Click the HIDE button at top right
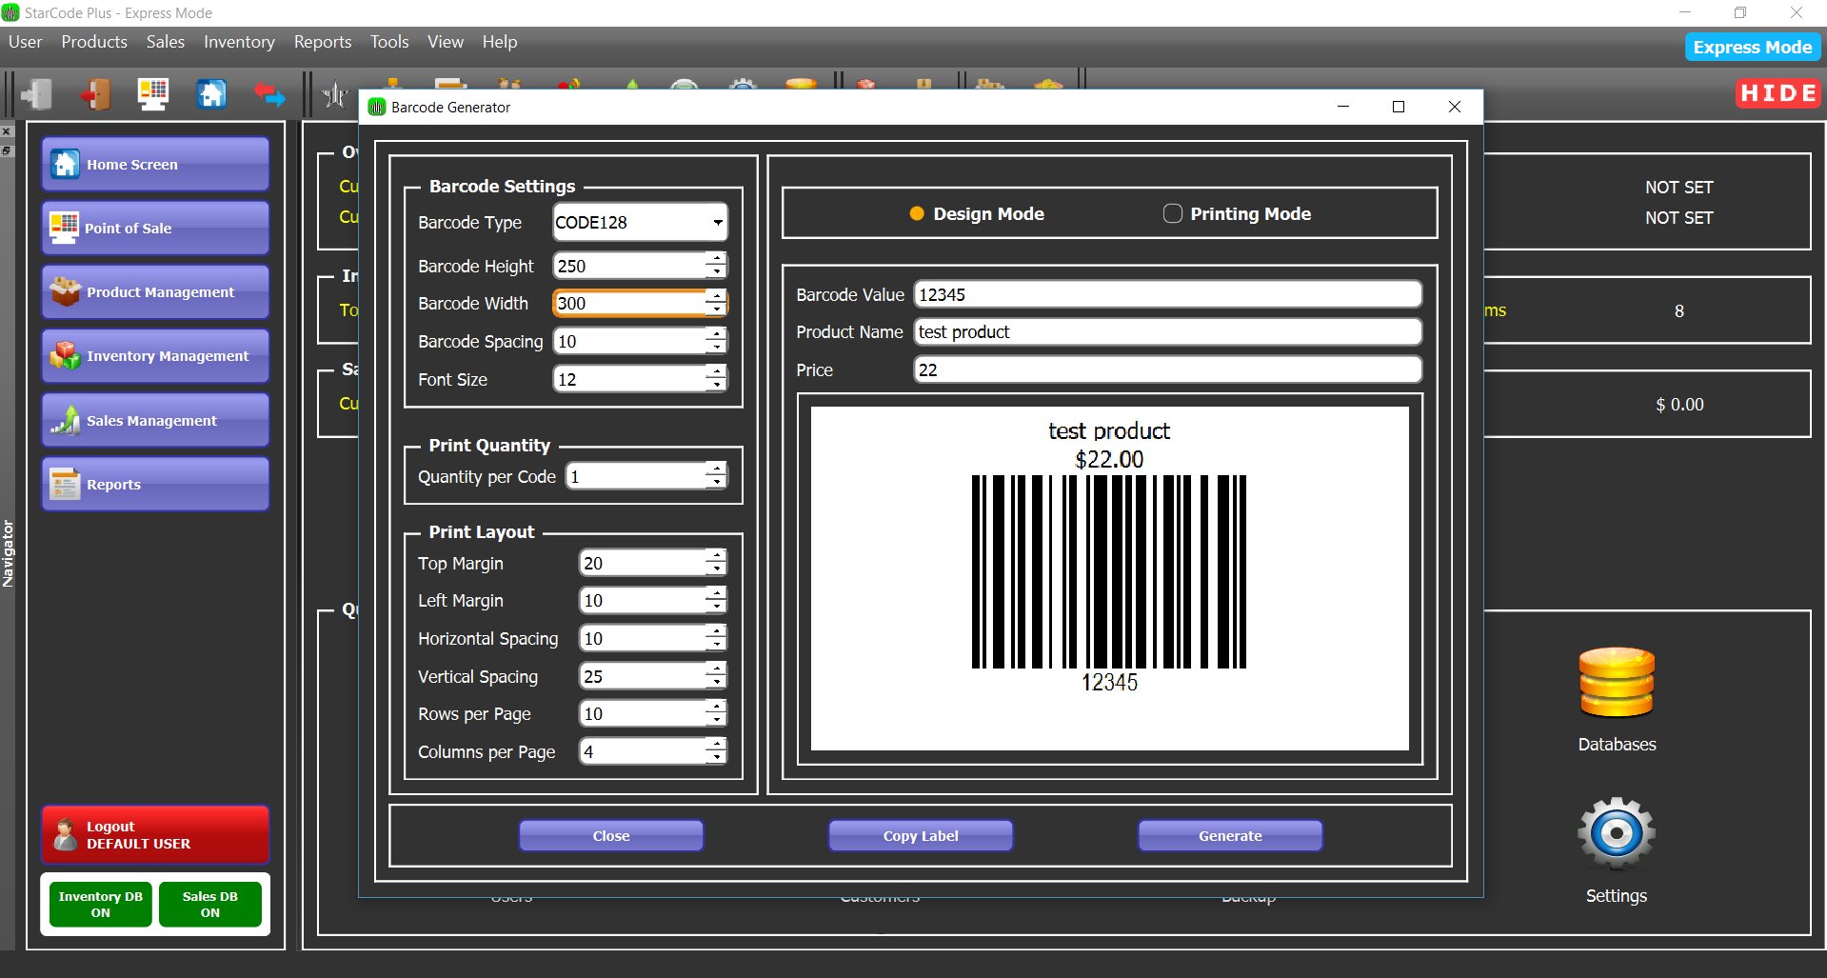1827x978 pixels. [x=1777, y=92]
